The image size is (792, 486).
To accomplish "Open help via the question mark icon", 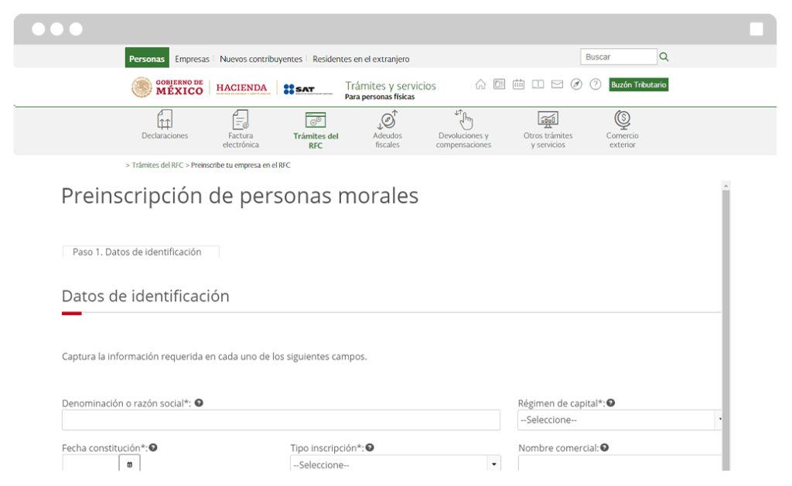I will tap(595, 84).
